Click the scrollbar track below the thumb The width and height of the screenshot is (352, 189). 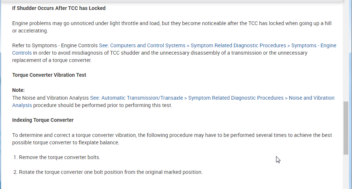(x=346, y=172)
